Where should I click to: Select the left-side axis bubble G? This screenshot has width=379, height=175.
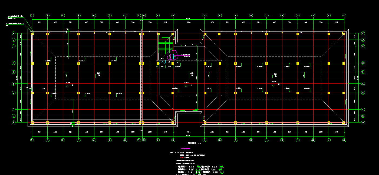tap(14, 63)
